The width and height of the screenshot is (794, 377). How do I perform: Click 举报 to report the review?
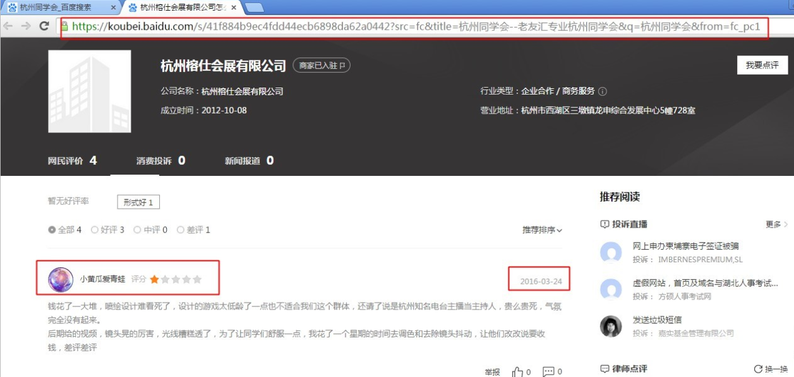(493, 372)
